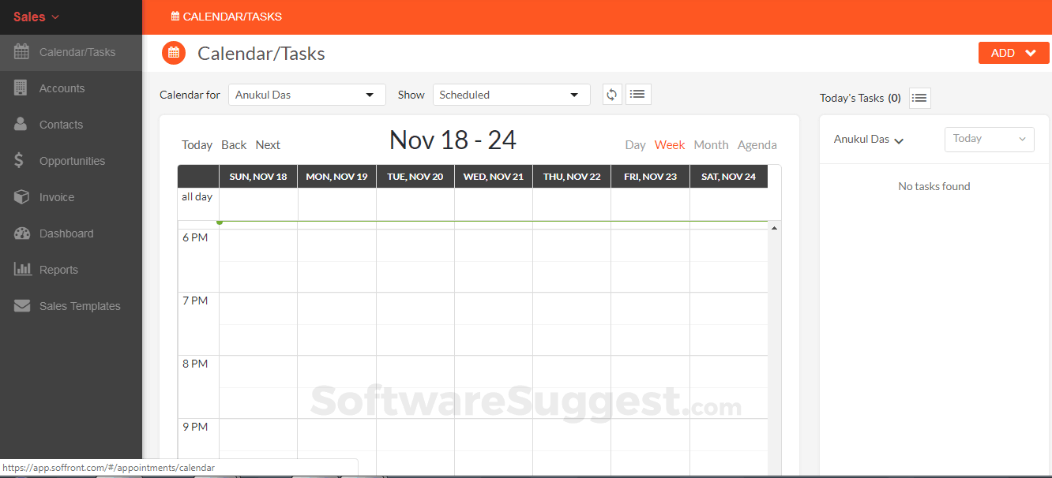Click the Contacts person icon
This screenshot has width=1052, height=478.
click(x=21, y=125)
